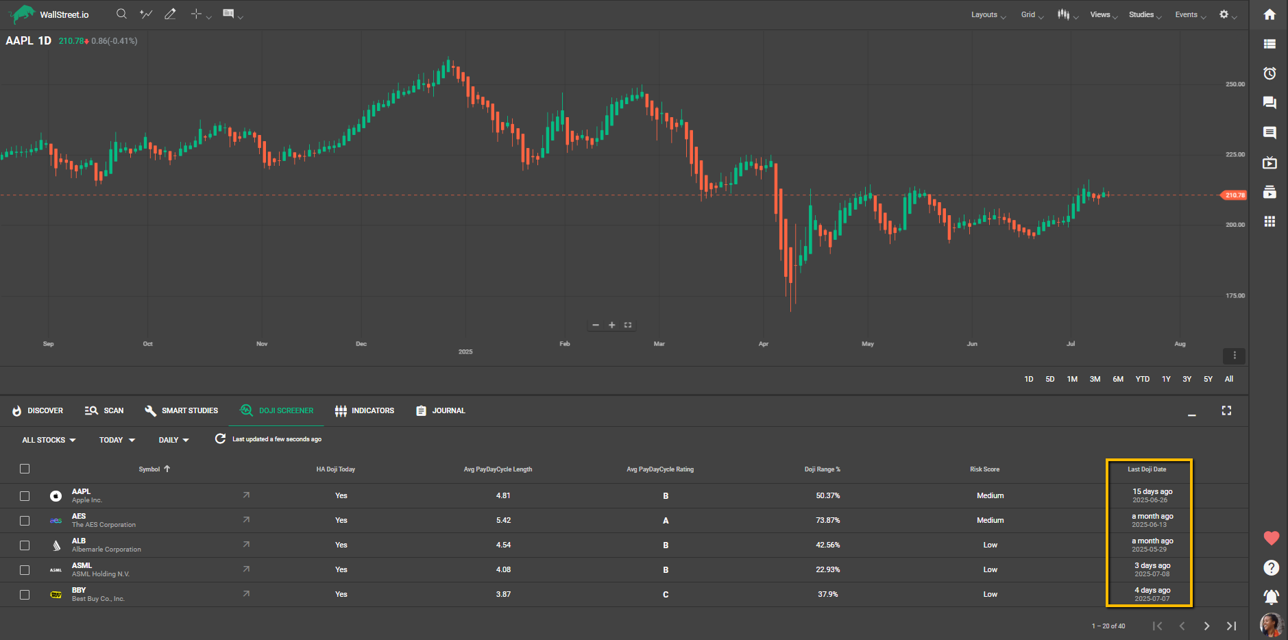Open the TODAY filter dropdown
The height and width of the screenshot is (640, 1288).
(117, 440)
